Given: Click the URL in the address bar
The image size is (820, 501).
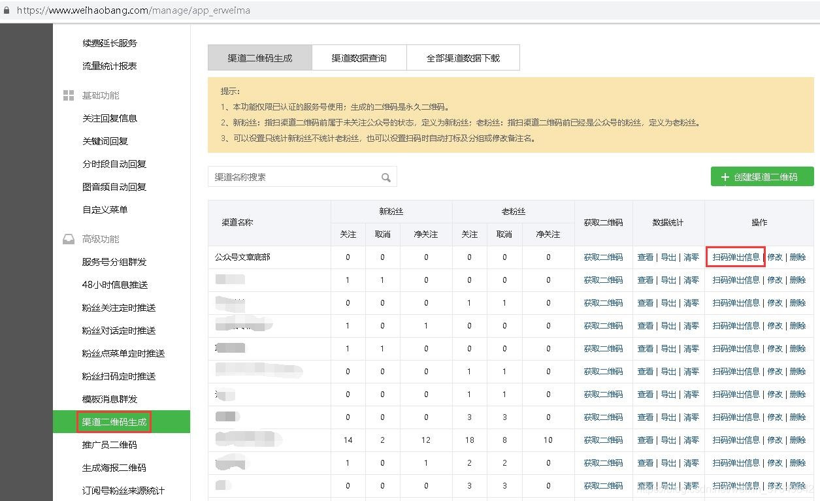Looking at the screenshot, I should (133, 10).
